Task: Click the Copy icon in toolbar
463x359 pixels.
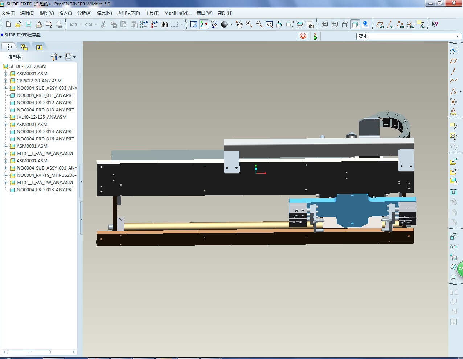Action: coord(114,24)
